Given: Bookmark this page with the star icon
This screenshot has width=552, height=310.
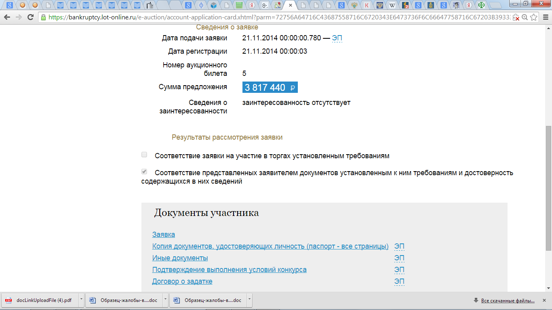Looking at the screenshot, I should (533, 17).
